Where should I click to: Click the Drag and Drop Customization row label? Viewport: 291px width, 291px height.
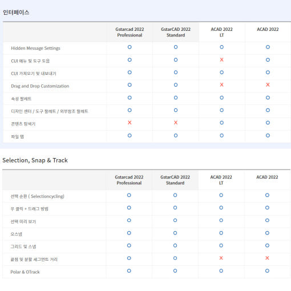pos(40,86)
